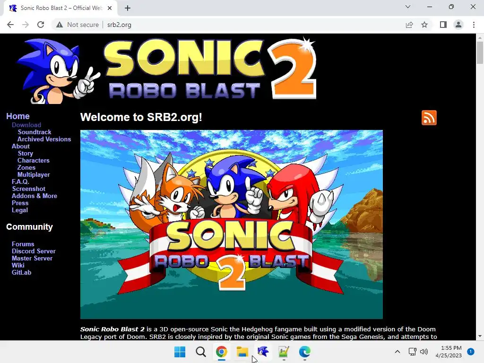Launch Sonic Robo Blast 2 taskbar icon
Viewport: 484px width, 363px height.
263,352
